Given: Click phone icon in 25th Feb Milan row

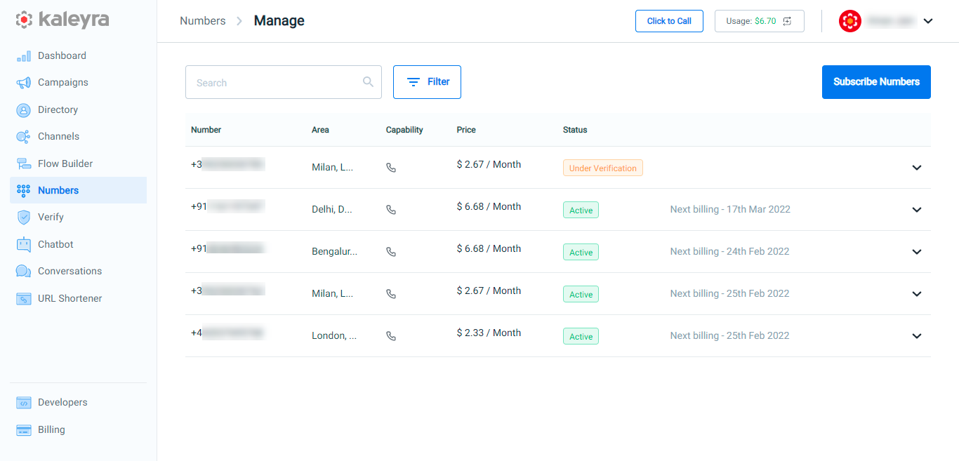Looking at the screenshot, I should click(x=391, y=294).
